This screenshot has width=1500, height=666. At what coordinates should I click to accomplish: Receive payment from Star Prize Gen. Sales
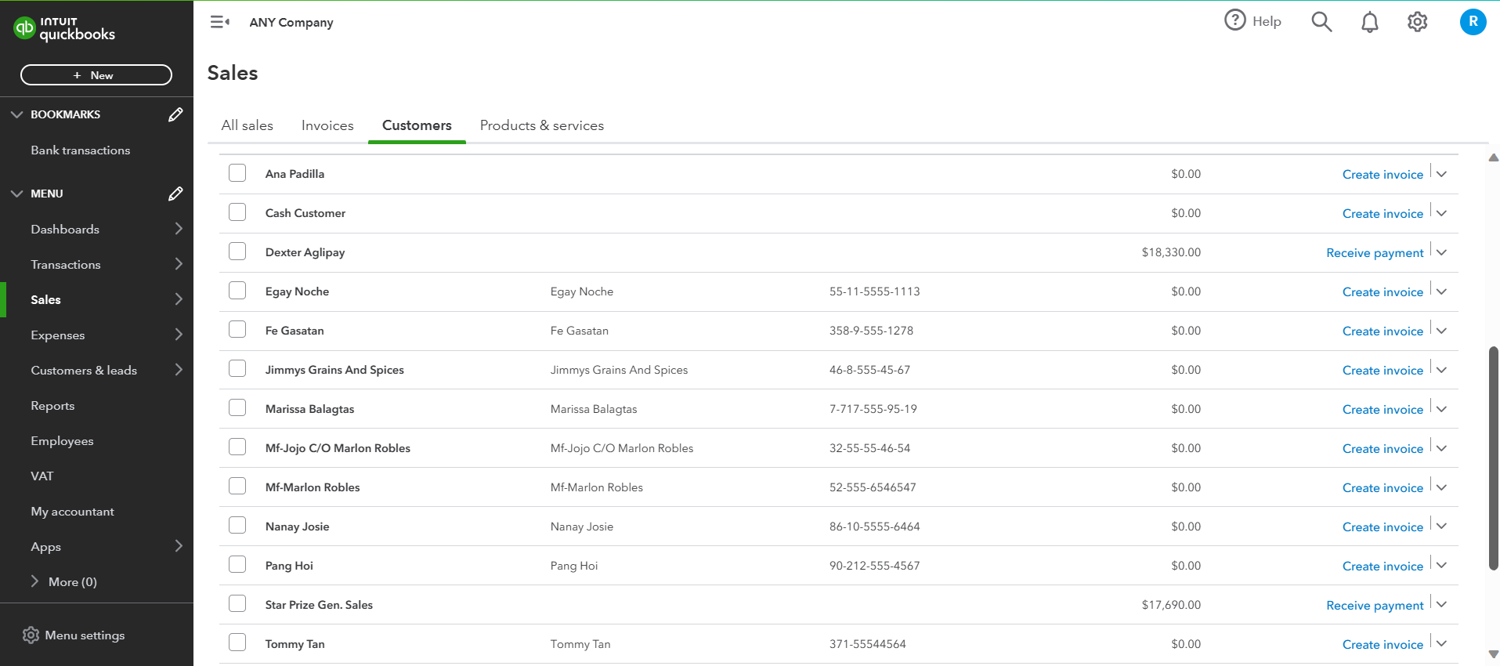1375,606
